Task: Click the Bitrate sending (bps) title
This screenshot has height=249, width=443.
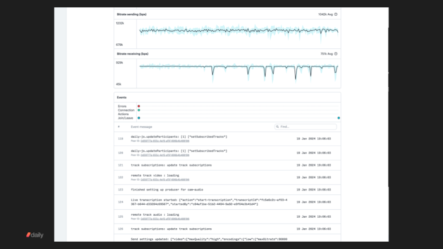Action: pos(132,14)
